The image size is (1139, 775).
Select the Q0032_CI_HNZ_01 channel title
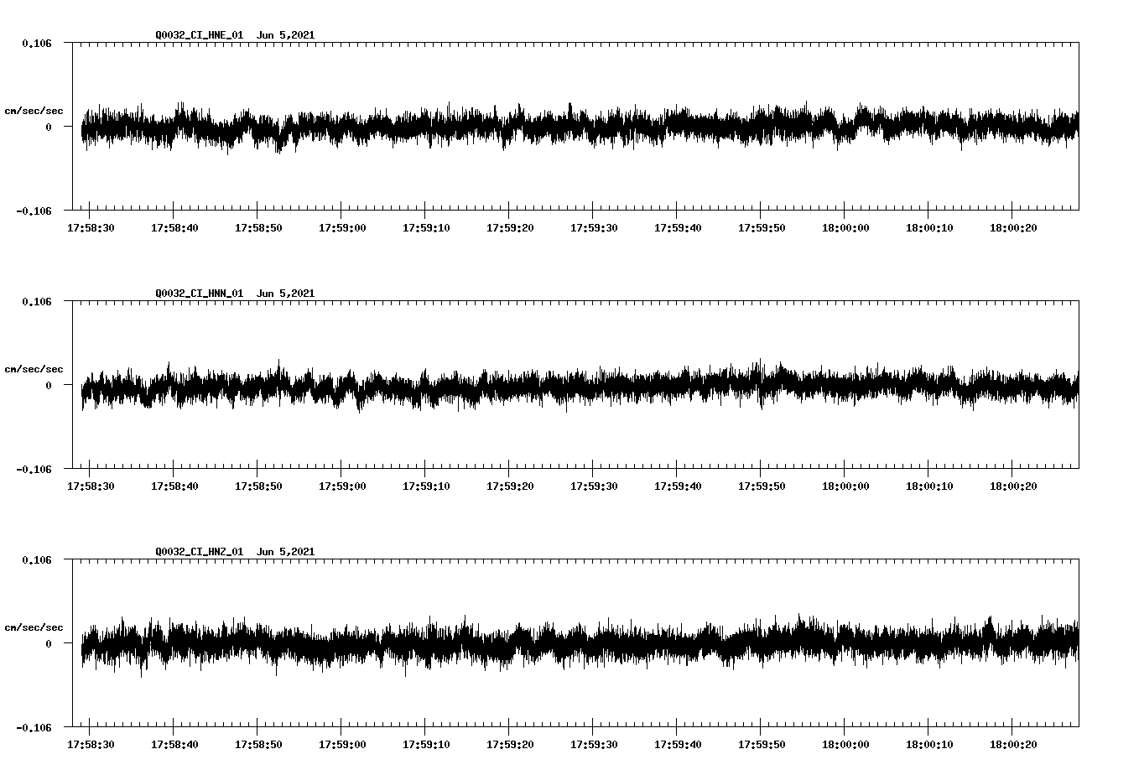click(198, 552)
